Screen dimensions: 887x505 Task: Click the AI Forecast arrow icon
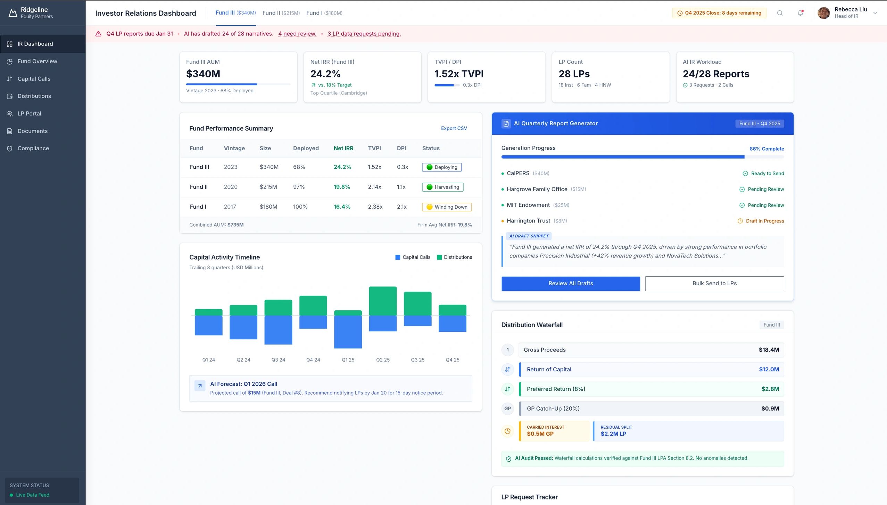point(200,385)
